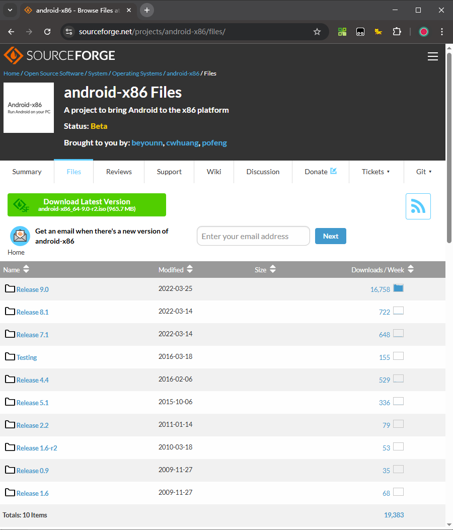Select the Files tab

73,172
